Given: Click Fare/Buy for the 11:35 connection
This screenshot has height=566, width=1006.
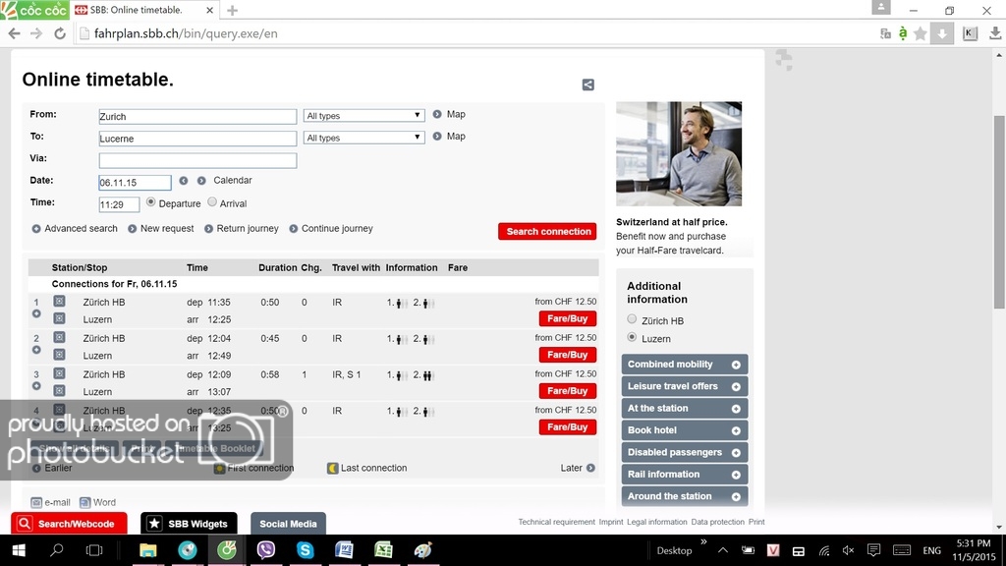Looking at the screenshot, I should tap(567, 318).
